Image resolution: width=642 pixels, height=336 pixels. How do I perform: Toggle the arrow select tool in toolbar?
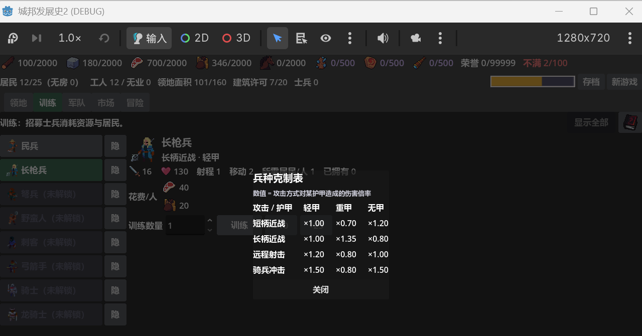tap(278, 38)
